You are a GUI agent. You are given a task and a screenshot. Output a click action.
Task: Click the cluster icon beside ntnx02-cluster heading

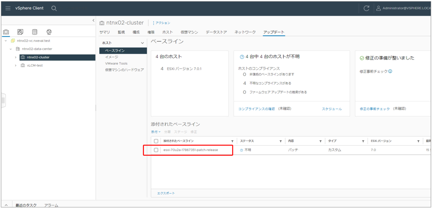(x=102, y=23)
